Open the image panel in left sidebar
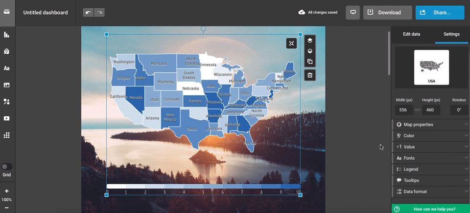 [7, 85]
